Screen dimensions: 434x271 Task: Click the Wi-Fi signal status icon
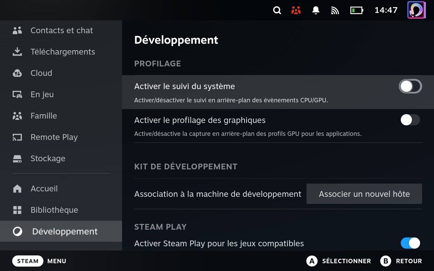click(x=335, y=11)
